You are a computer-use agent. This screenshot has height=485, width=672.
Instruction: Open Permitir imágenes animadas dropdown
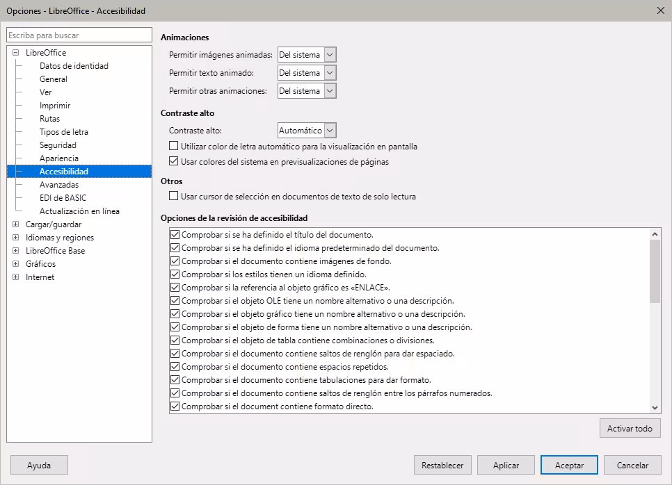click(307, 55)
